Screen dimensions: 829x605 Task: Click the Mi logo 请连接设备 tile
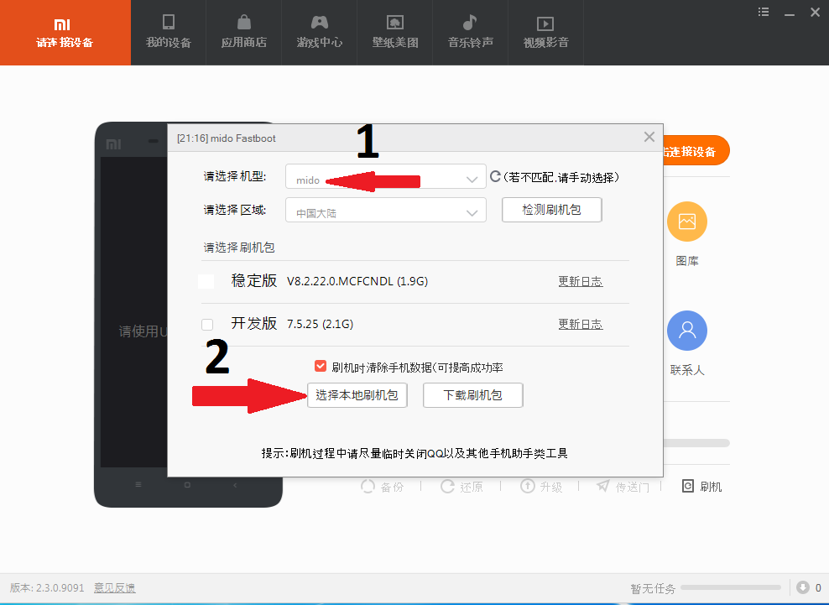65,33
